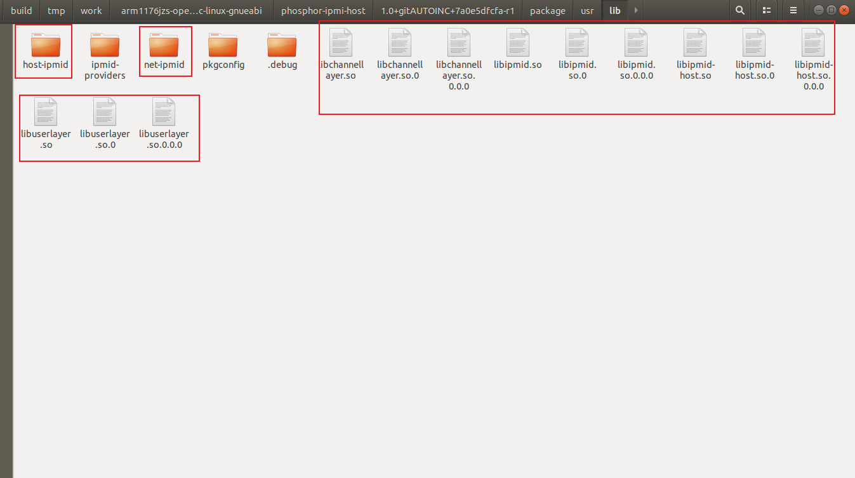Open the ipmid-providers folder

click(x=103, y=51)
